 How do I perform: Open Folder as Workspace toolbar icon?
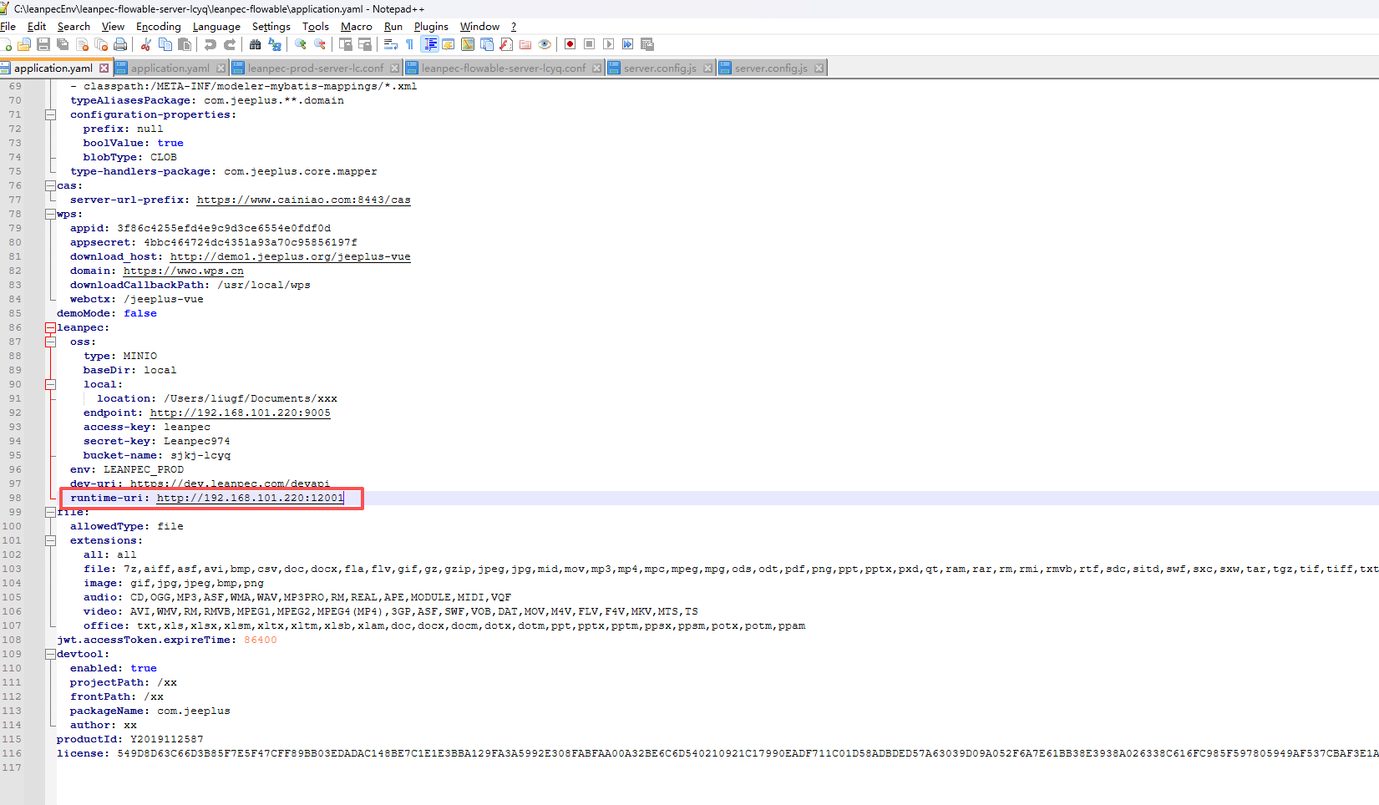click(525, 44)
